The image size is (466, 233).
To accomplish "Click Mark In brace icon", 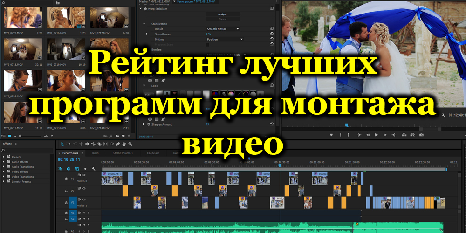I will [340, 135].
